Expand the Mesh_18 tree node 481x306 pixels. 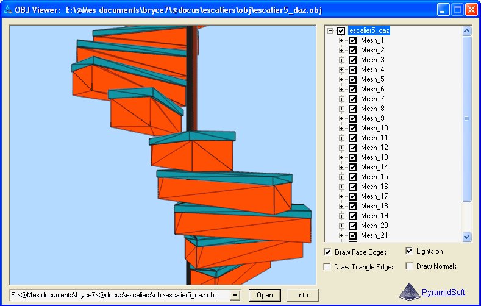tap(341, 207)
